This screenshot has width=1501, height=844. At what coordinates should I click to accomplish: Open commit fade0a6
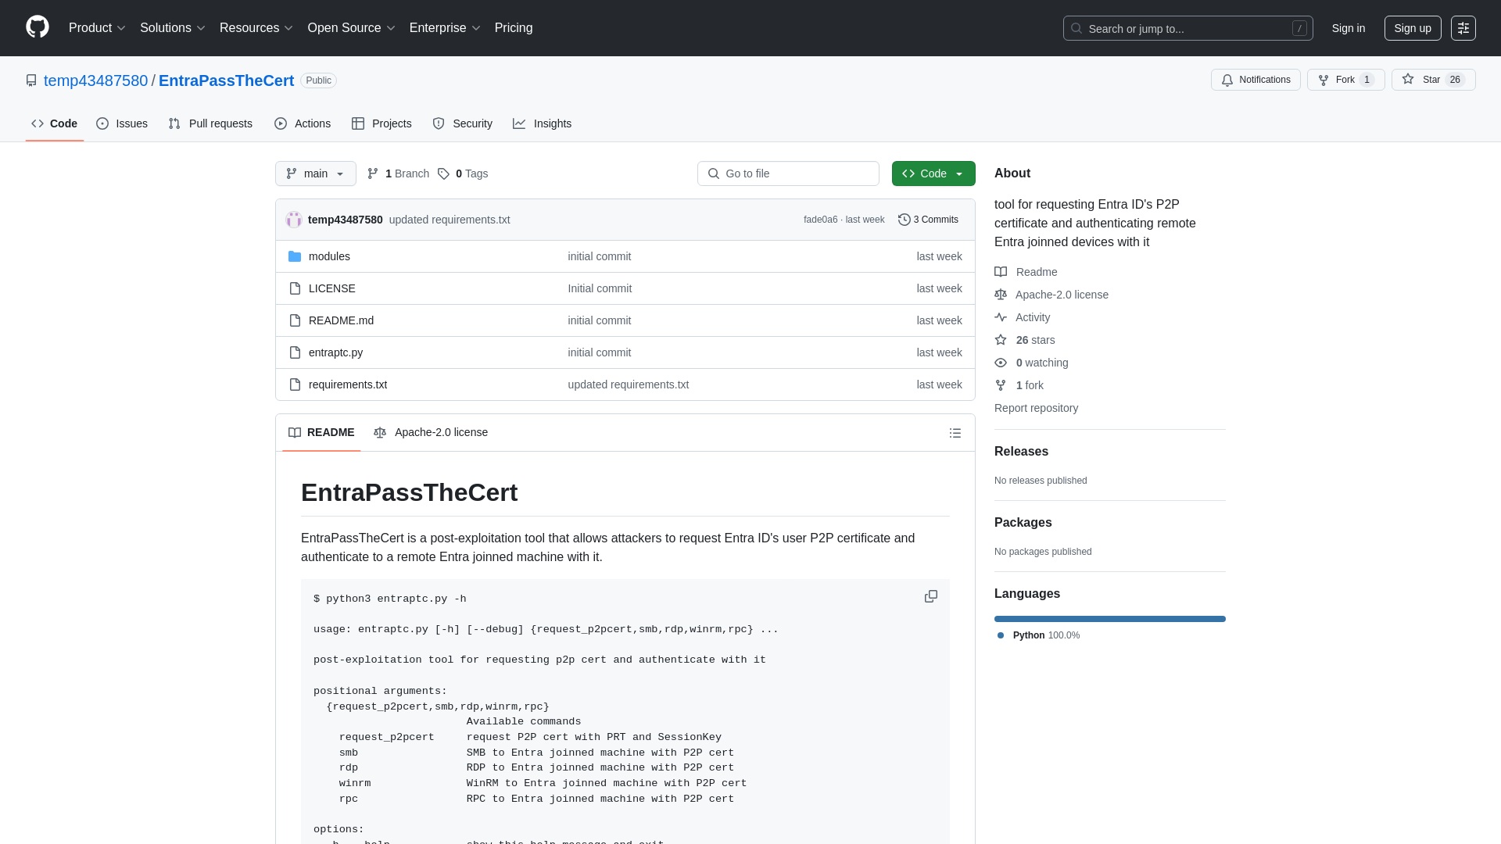[820, 220]
